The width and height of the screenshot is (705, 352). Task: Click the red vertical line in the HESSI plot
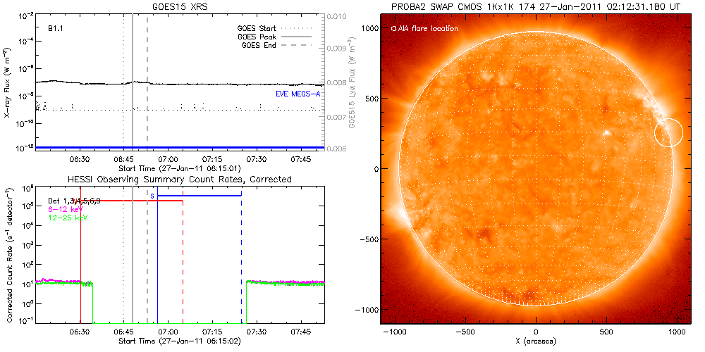[81, 253]
